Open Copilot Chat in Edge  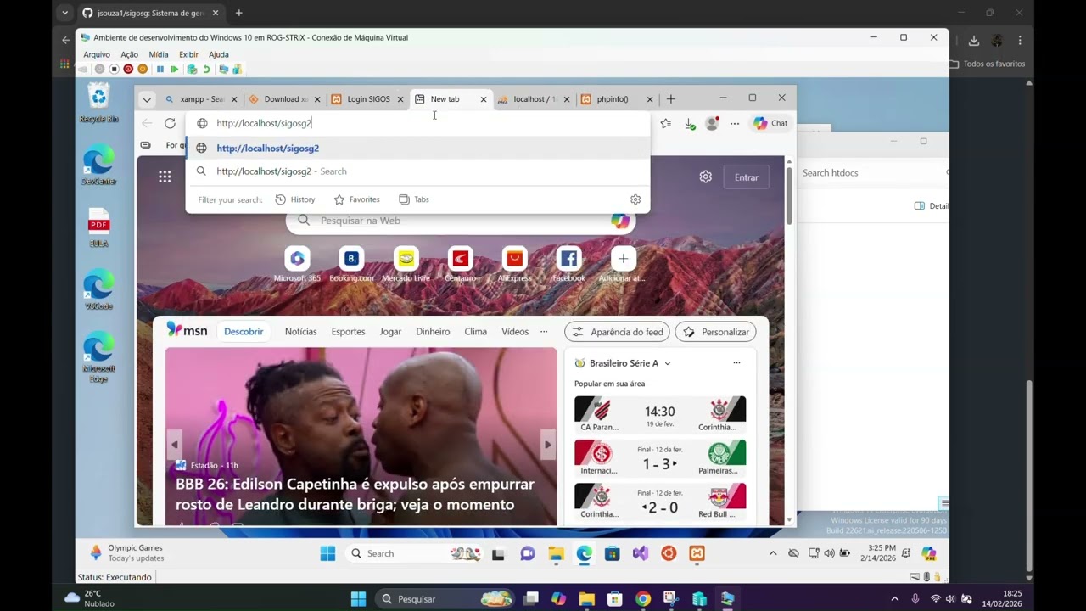pyautogui.click(x=770, y=123)
